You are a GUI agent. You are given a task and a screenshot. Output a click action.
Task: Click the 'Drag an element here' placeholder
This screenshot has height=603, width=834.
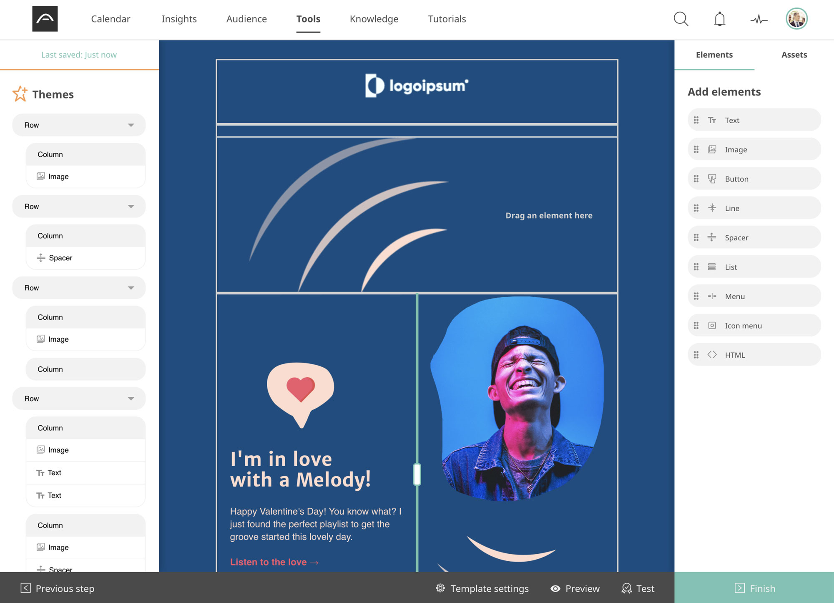click(549, 215)
